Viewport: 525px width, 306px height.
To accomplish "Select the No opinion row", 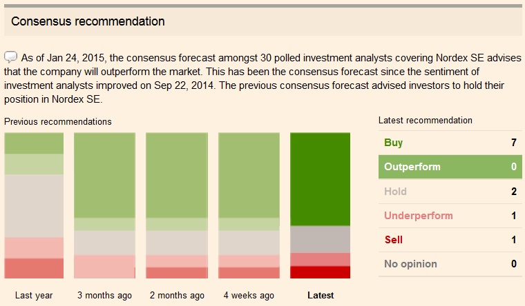I will (x=450, y=264).
